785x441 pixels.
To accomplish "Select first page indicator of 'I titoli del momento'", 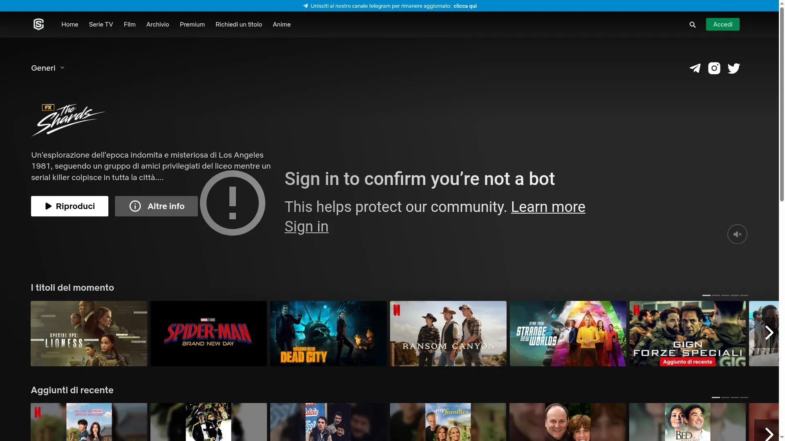I will click(706, 295).
